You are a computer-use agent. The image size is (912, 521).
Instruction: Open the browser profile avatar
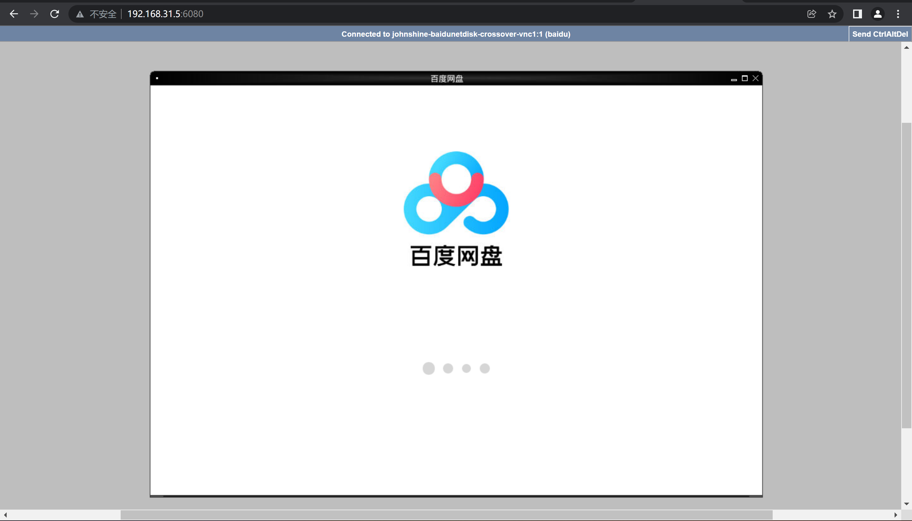(x=877, y=14)
